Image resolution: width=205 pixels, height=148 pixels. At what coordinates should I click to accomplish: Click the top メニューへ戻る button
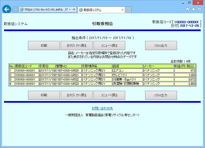pyautogui.click(x=109, y=45)
